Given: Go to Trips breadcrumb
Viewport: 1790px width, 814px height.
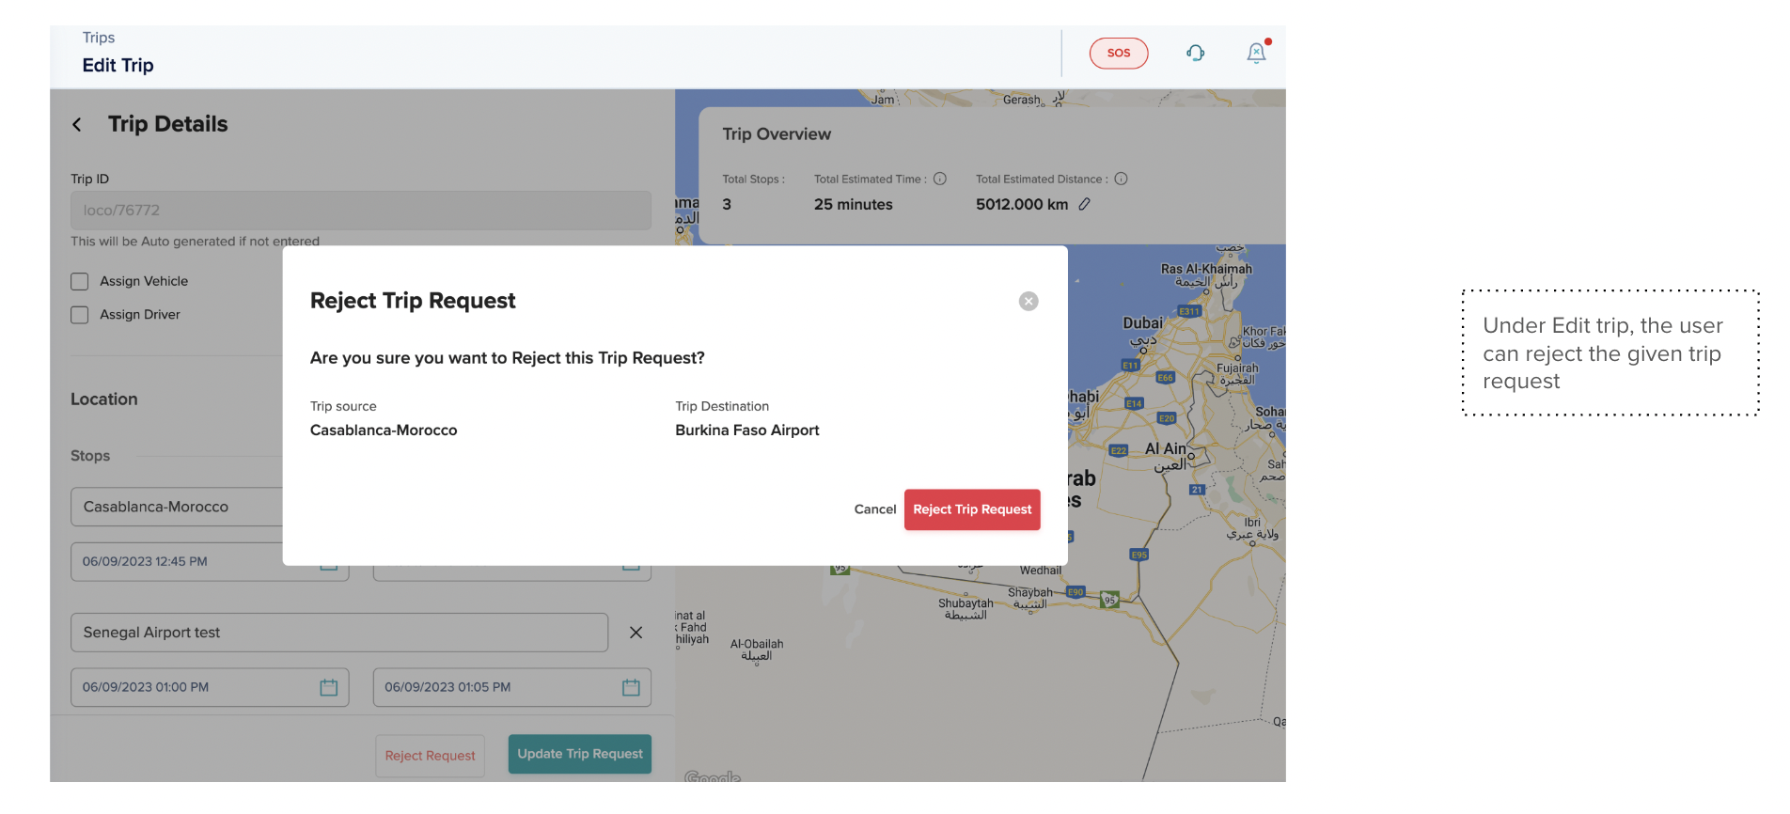Looking at the screenshot, I should click(99, 38).
